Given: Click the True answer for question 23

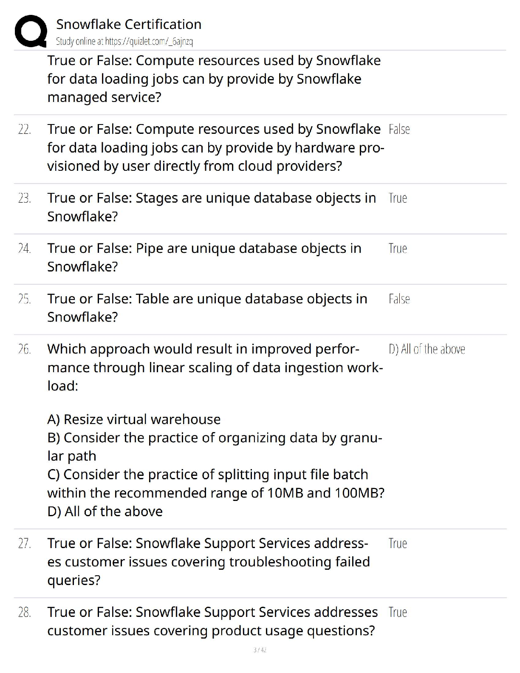Looking at the screenshot, I should [398, 198].
